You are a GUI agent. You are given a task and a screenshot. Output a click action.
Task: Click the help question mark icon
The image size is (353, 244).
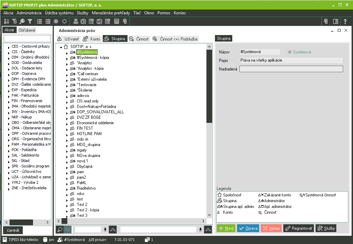click(x=345, y=21)
